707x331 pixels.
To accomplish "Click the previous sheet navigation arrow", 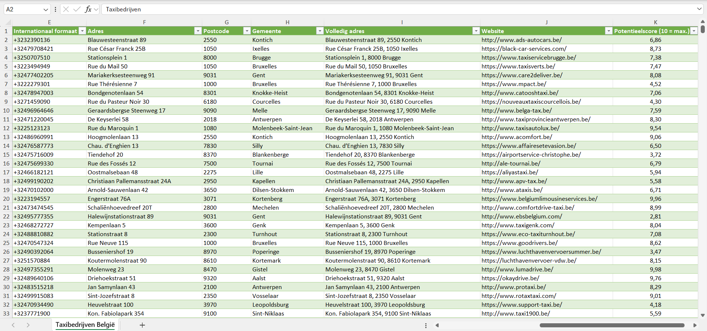I will coord(13,325).
